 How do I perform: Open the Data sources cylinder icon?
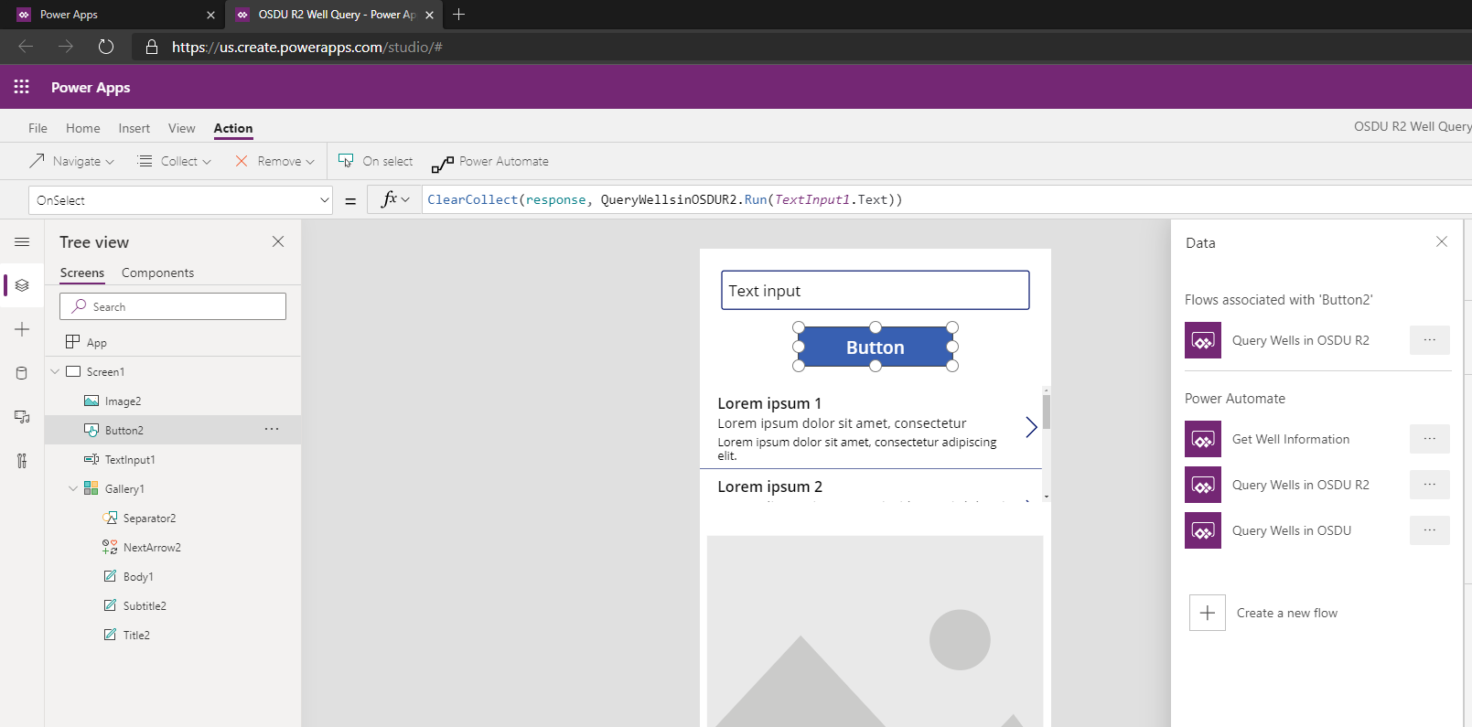point(22,373)
